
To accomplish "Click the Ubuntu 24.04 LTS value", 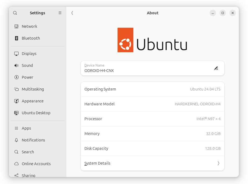I will [x=205, y=89].
